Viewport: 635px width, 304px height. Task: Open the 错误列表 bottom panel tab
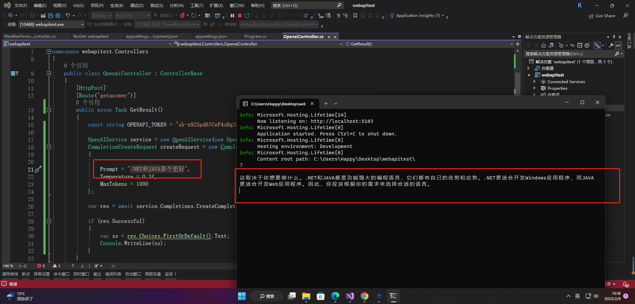(113, 274)
